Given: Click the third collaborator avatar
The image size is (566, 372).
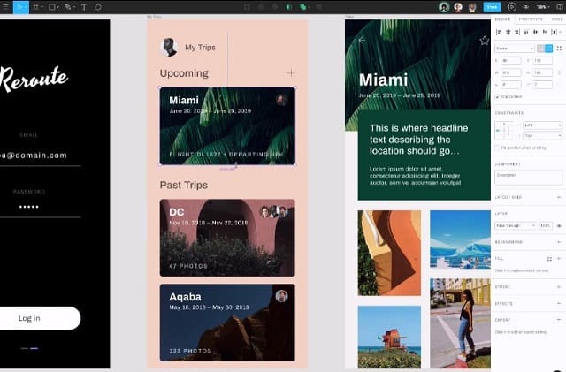Looking at the screenshot, I should point(472,7).
